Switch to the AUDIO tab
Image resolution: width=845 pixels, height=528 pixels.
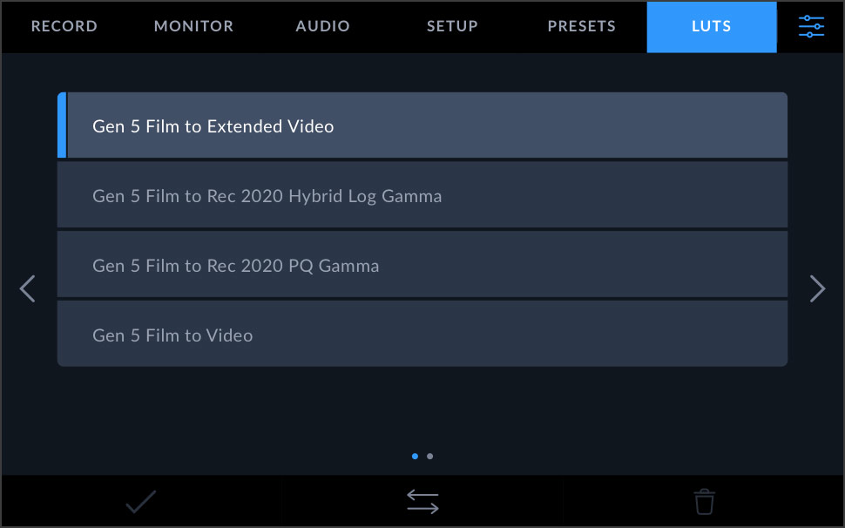(x=322, y=26)
